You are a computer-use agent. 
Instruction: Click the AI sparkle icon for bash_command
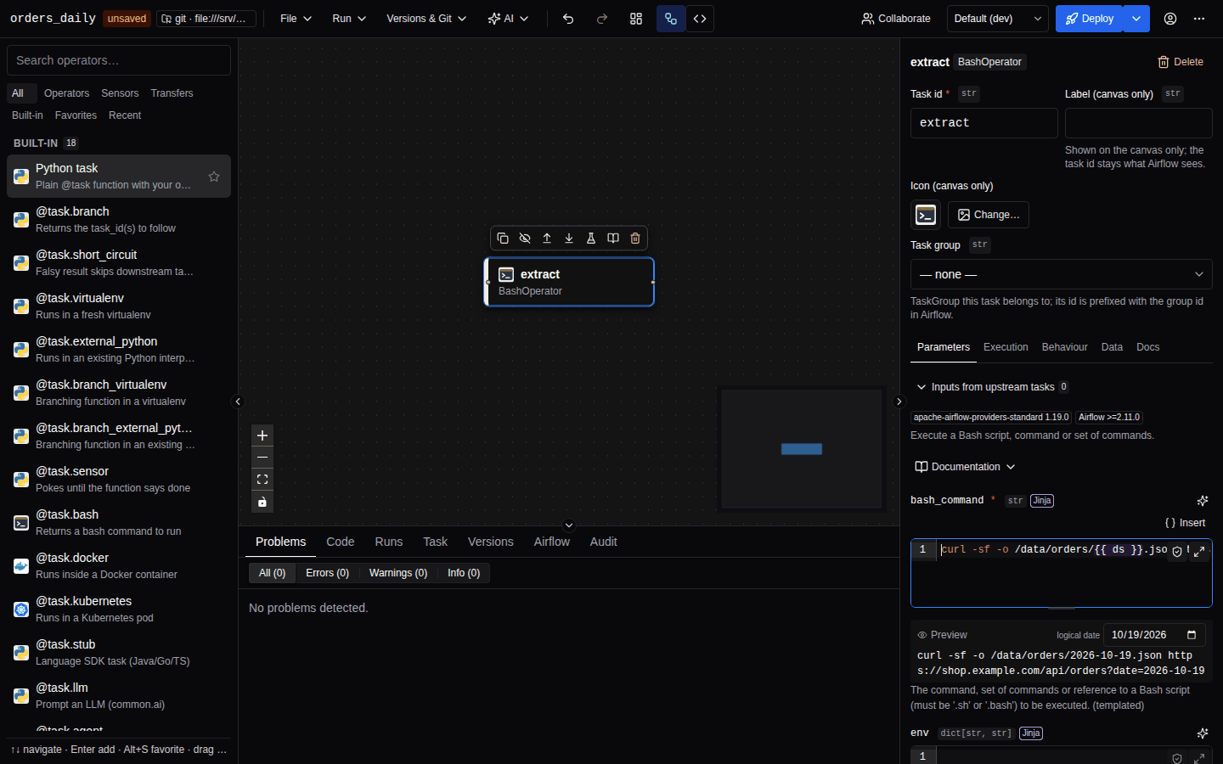point(1203,501)
